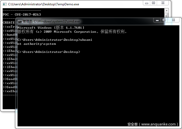Click the last empty command prompt line
The height and width of the screenshot is (129, 182).
(49, 52)
